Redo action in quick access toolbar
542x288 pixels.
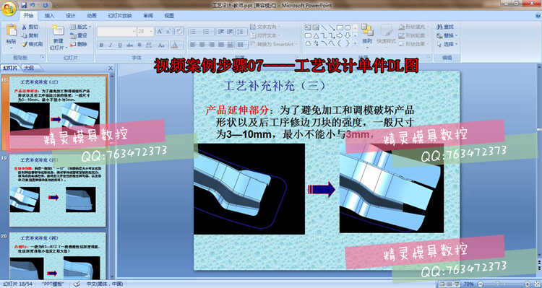coord(46,5)
